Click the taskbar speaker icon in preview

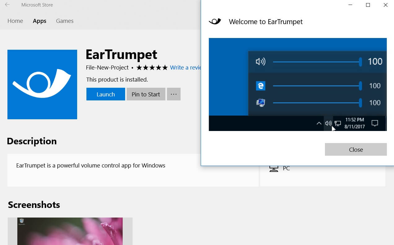(x=328, y=123)
